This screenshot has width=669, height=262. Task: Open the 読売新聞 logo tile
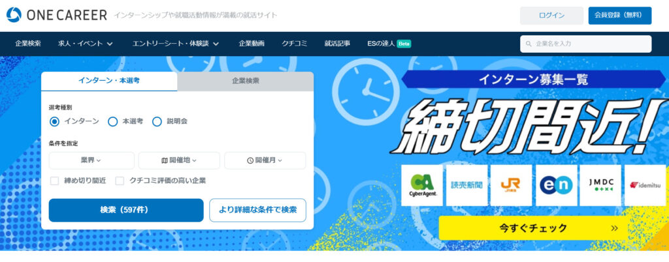(x=466, y=186)
